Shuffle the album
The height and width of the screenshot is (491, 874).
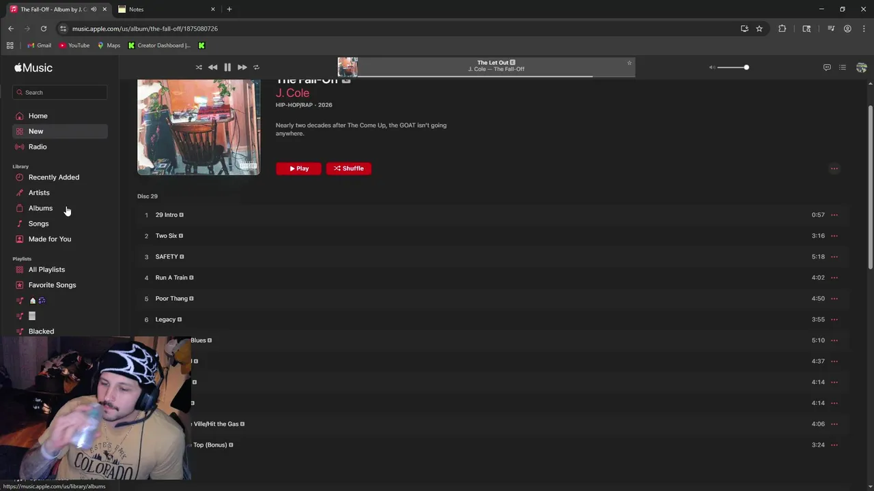[349, 168]
